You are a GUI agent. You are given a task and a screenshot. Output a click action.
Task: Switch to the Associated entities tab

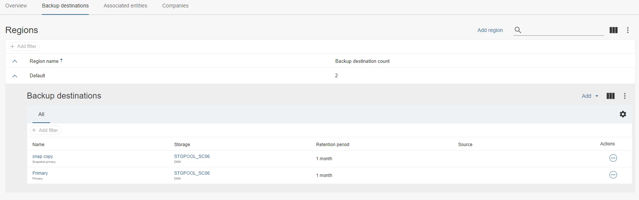coord(125,6)
